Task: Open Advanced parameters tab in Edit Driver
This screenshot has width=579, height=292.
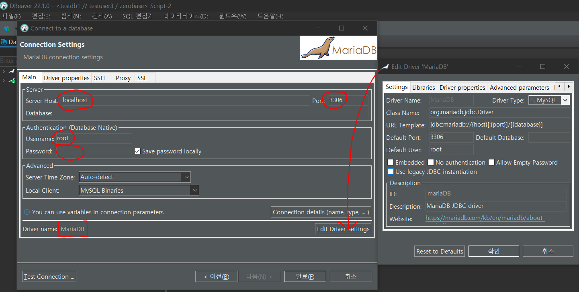Action: point(520,87)
